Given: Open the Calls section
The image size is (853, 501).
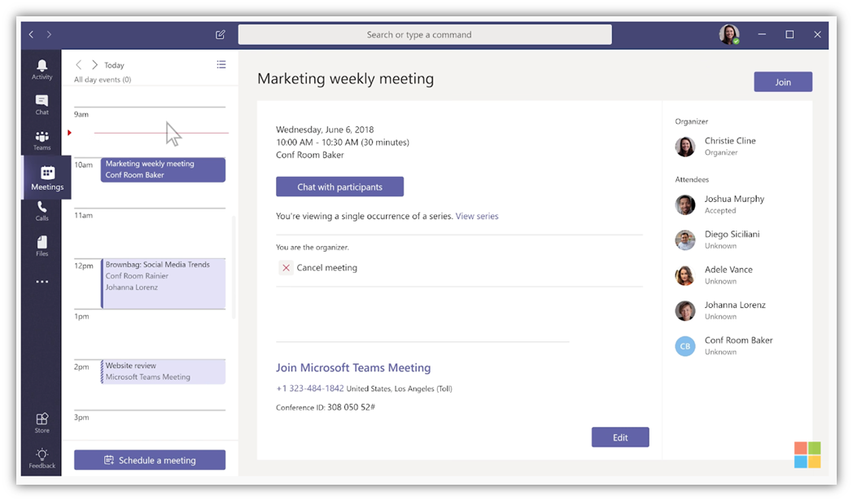Looking at the screenshot, I should 42,210.
